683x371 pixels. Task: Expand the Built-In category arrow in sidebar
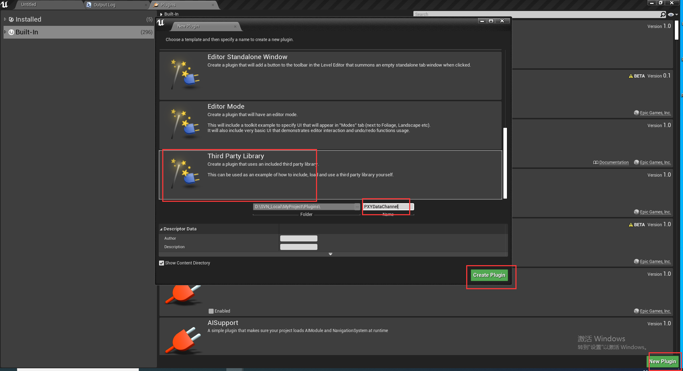(5, 32)
